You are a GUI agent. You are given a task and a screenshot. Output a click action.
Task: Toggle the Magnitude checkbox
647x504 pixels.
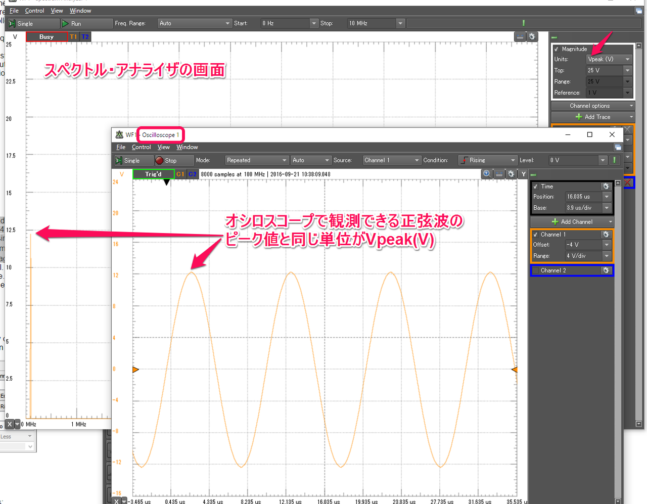pyautogui.click(x=557, y=49)
